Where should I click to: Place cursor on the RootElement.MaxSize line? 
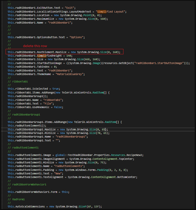tap(64, 52)
